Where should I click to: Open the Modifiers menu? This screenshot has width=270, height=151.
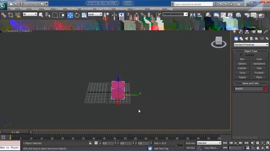73,9
